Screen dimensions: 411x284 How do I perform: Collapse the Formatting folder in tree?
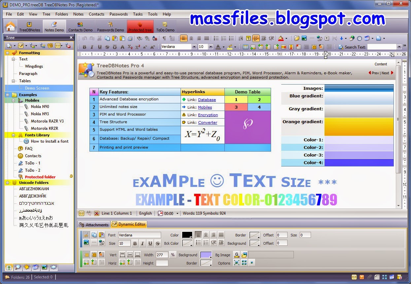[7, 53]
